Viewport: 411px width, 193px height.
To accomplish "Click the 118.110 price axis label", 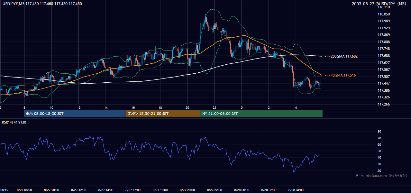I will [x=383, y=7].
